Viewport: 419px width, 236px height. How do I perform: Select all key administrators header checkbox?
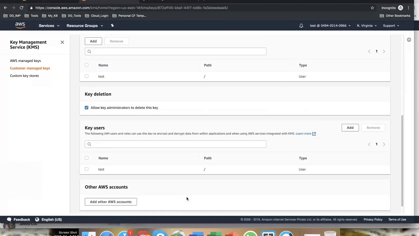(86, 65)
